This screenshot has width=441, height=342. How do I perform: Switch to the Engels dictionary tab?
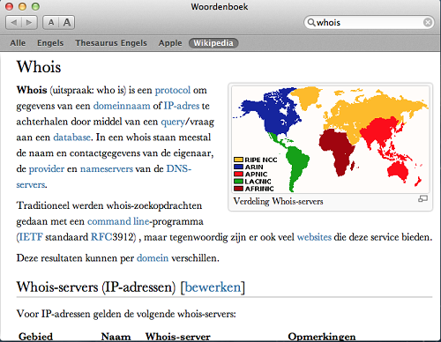pyautogui.click(x=50, y=43)
